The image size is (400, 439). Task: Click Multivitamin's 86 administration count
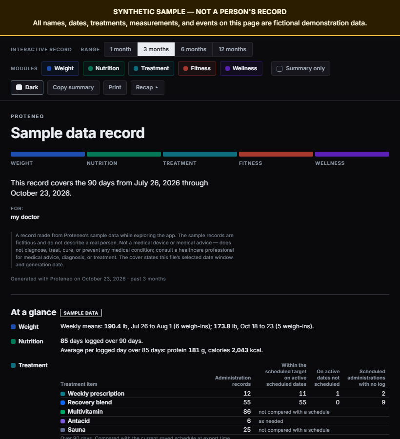coord(247,412)
